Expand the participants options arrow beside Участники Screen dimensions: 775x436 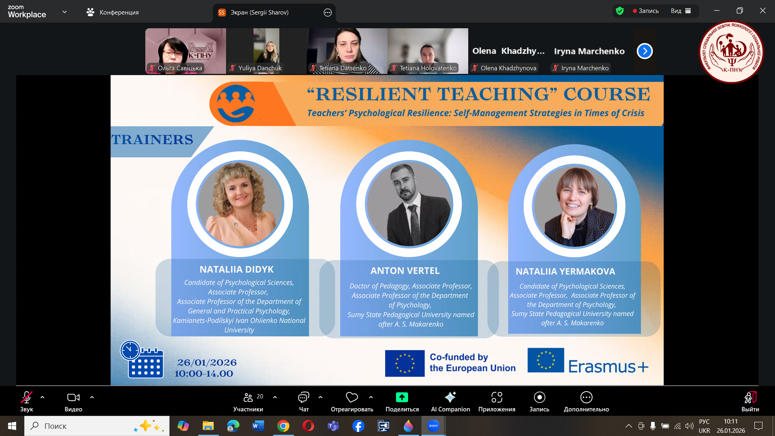275,398
